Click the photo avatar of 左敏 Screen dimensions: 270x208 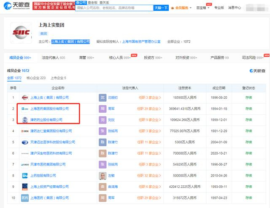(103, 176)
